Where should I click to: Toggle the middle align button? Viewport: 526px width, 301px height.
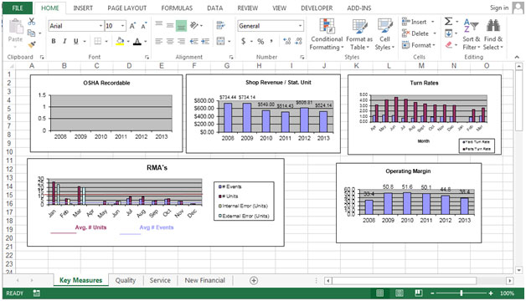pyautogui.click(x=170, y=25)
